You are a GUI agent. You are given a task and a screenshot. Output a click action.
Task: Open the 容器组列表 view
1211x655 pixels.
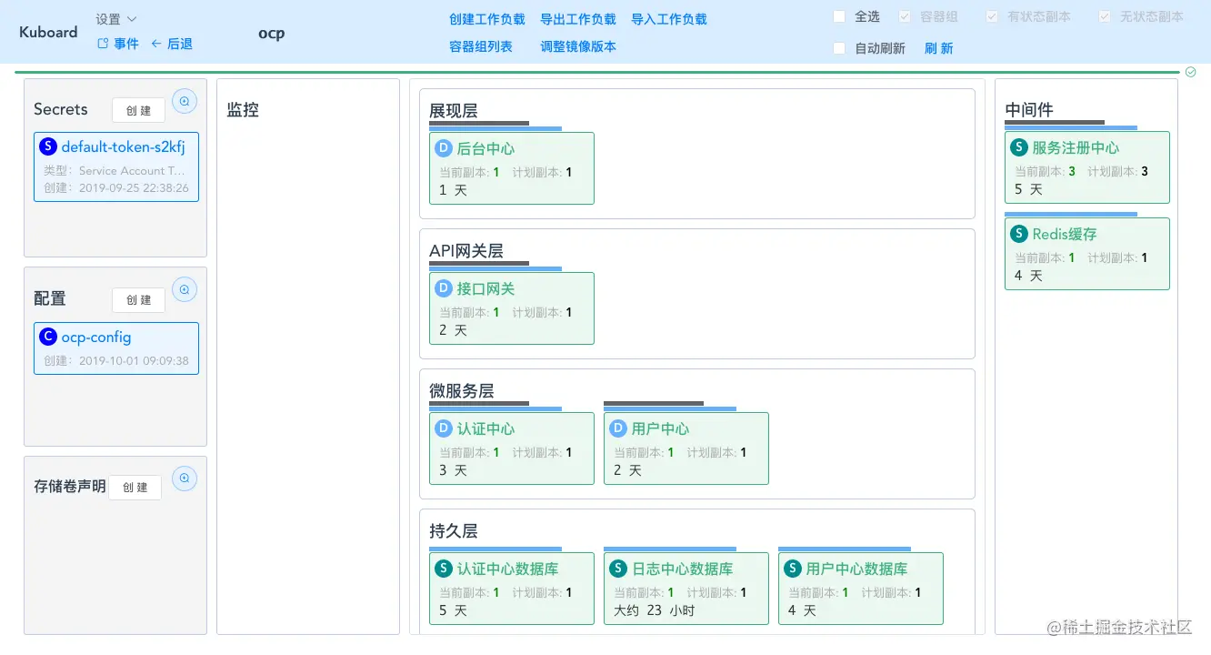[480, 46]
